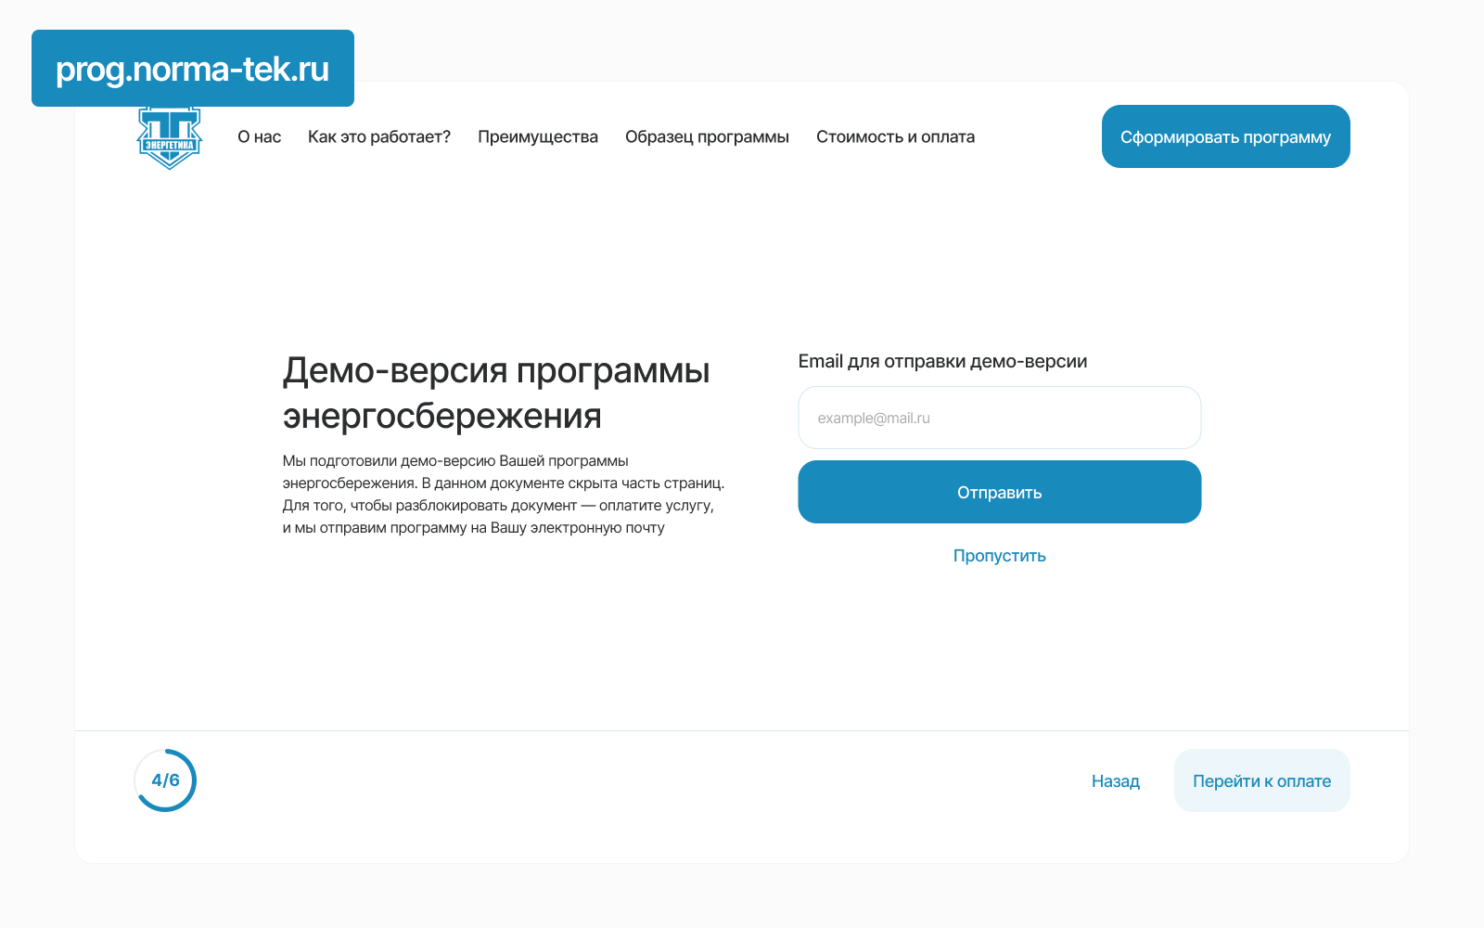The height and width of the screenshot is (928, 1484).
Task: Click the text line about оплатите услугу
Action: coord(498,506)
